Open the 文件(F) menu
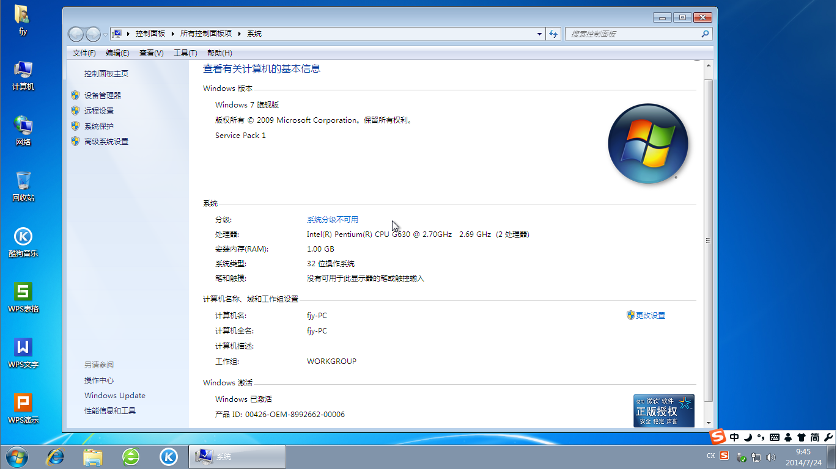Screen dimensions: 837x469 pos(84,53)
